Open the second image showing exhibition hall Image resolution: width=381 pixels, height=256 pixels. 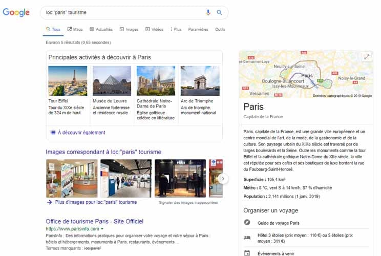pyautogui.click(x=126, y=178)
